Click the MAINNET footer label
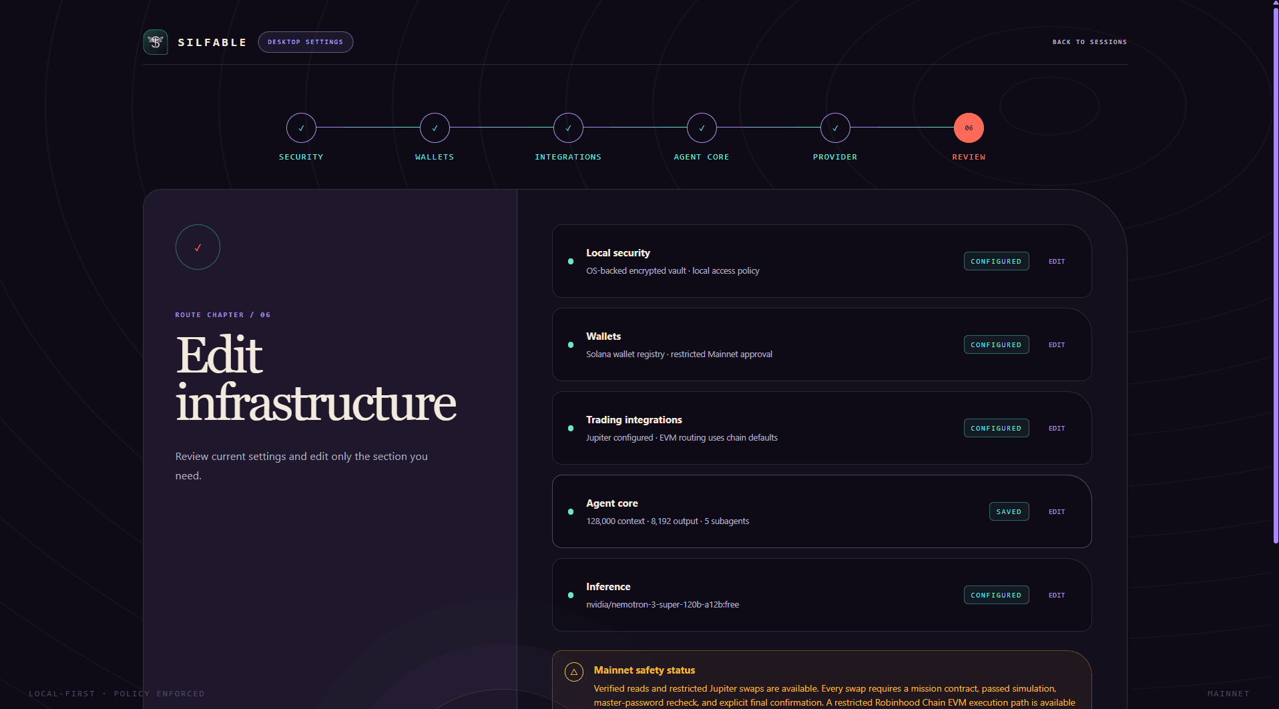 point(1228,694)
